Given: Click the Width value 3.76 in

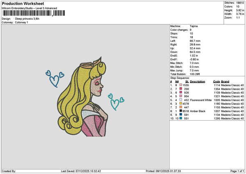Looking at the screenshot, I should (240, 14).
